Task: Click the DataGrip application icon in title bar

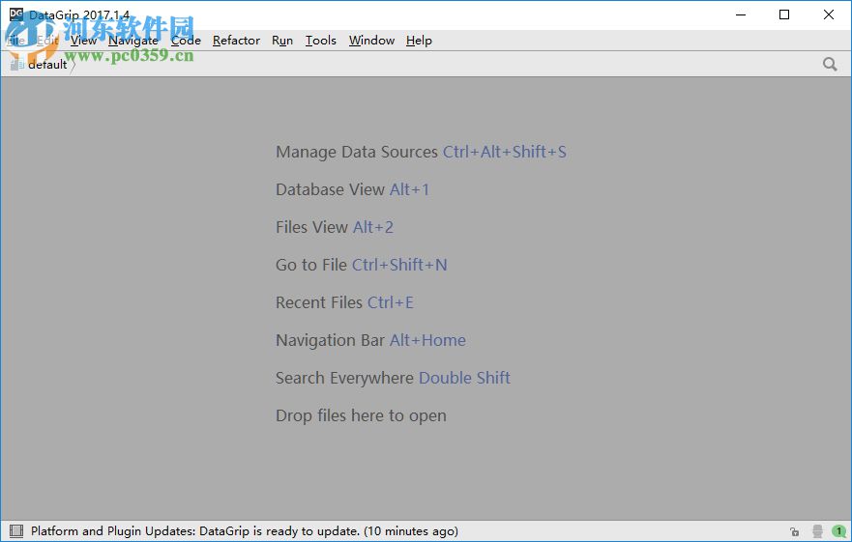Action: [x=16, y=14]
